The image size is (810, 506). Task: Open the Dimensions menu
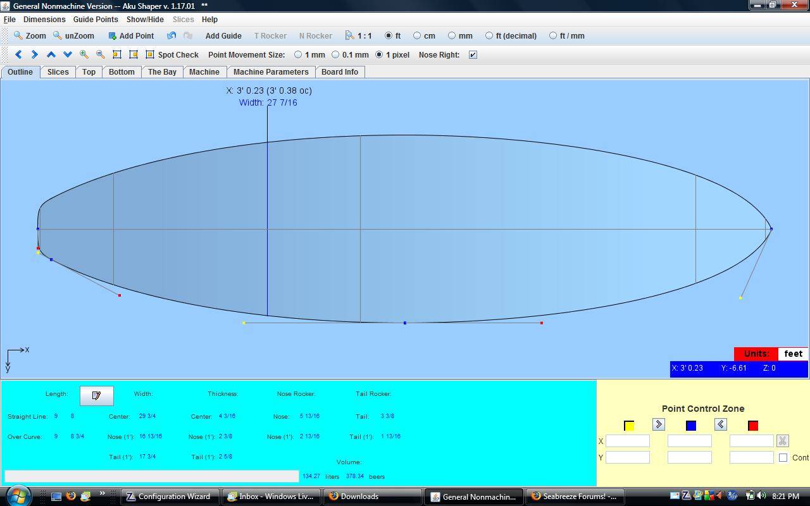[44, 20]
